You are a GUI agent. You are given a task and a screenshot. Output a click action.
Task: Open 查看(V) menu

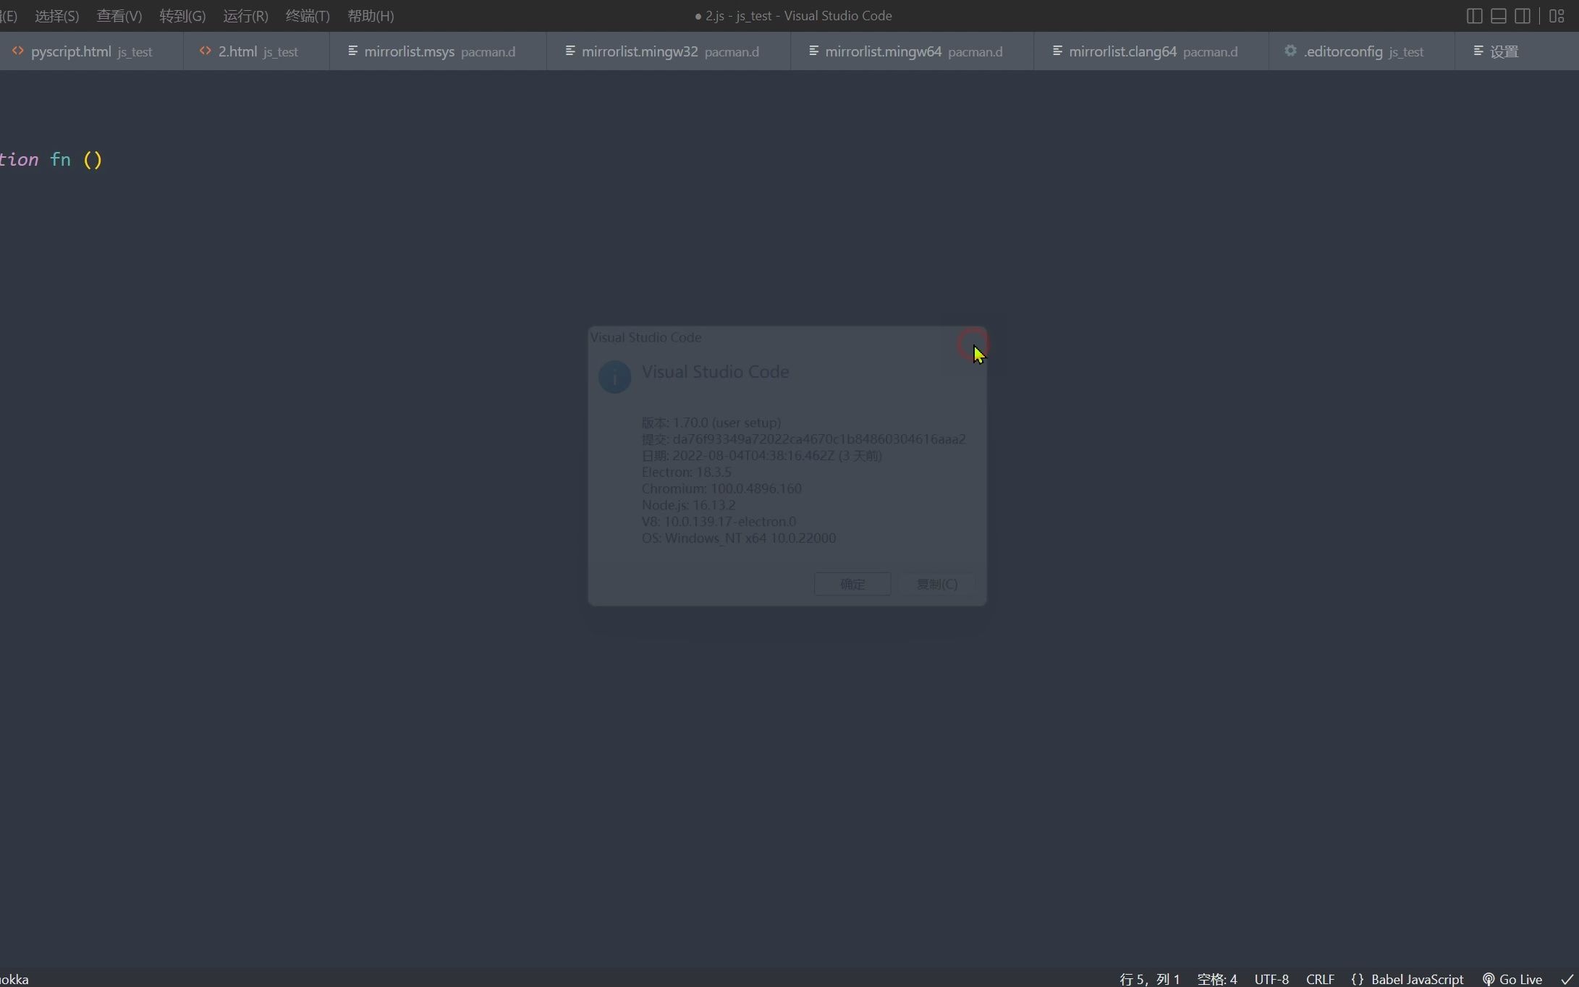[x=119, y=16]
